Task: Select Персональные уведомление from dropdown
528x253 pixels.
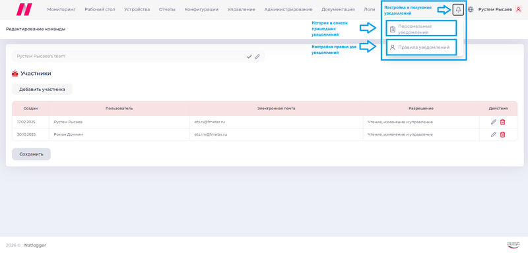Action: tap(422, 29)
